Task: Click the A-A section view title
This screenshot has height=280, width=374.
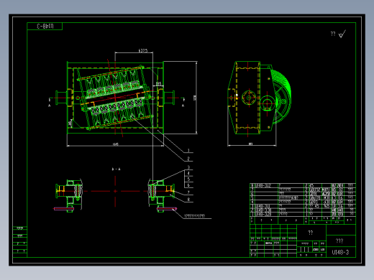Action: pos(116,169)
